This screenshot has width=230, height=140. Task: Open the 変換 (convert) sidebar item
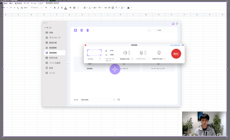click(x=55, y=32)
